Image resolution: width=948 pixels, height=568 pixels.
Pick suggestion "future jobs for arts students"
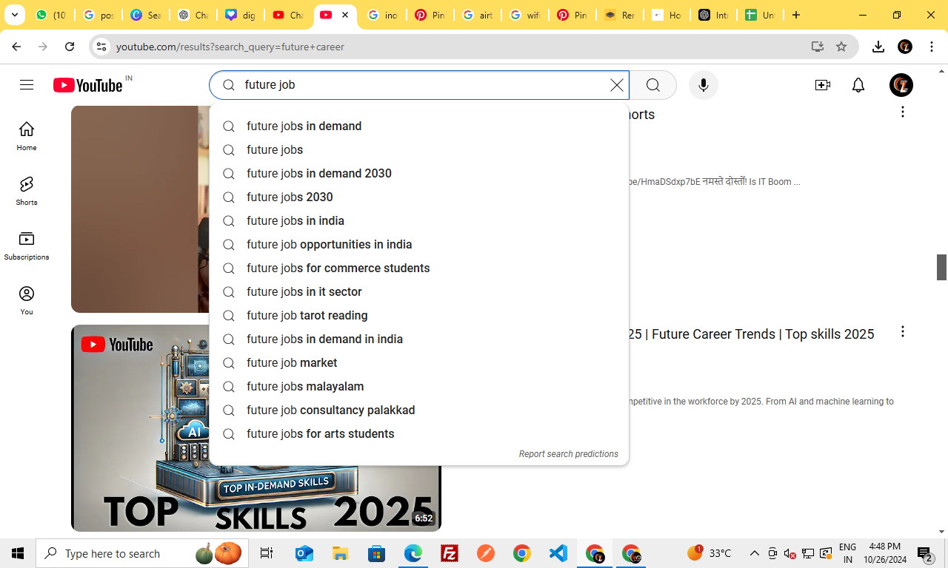(x=419, y=433)
